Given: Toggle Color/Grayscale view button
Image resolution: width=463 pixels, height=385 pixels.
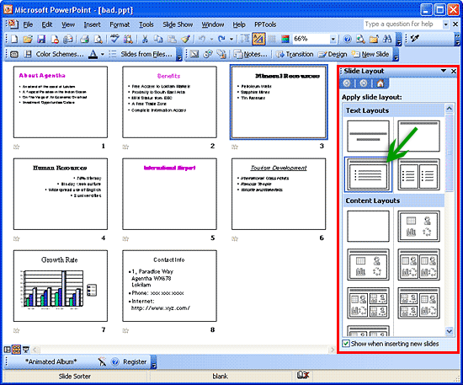Looking at the screenshot, I should 285,39.
